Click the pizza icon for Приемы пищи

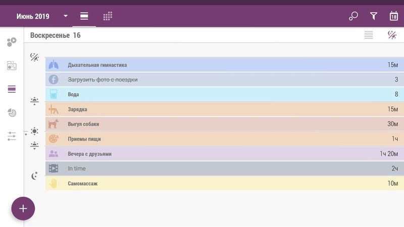click(54, 139)
